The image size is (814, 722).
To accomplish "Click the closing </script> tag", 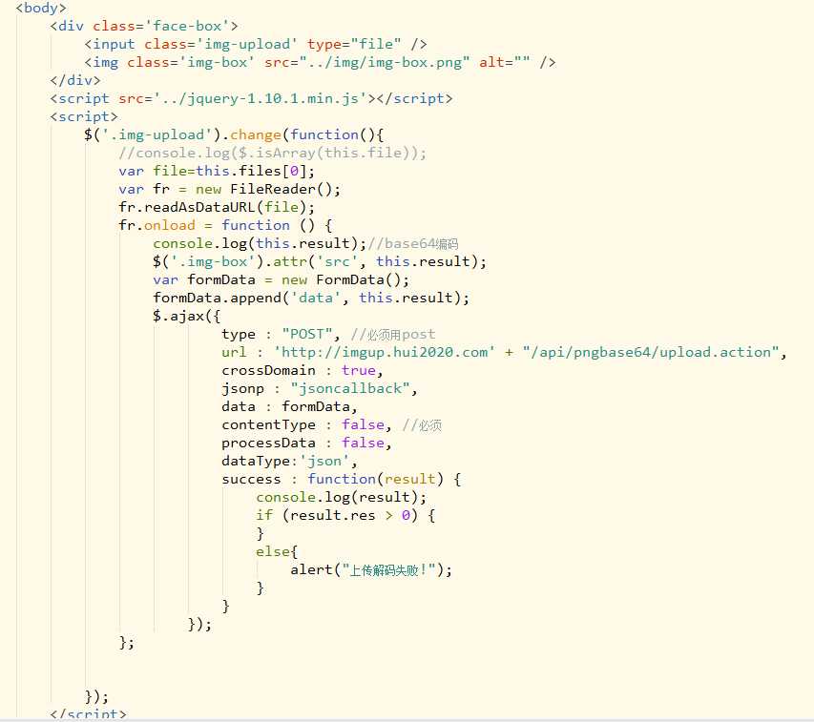I will [88, 713].
